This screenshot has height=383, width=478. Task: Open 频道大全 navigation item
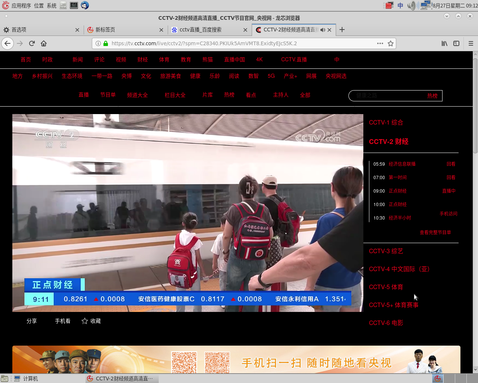point(137,95)
